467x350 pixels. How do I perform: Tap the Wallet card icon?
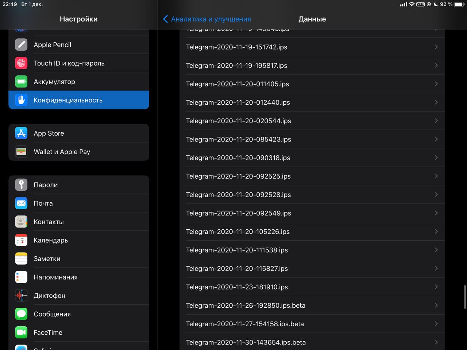tap(21, 152)
